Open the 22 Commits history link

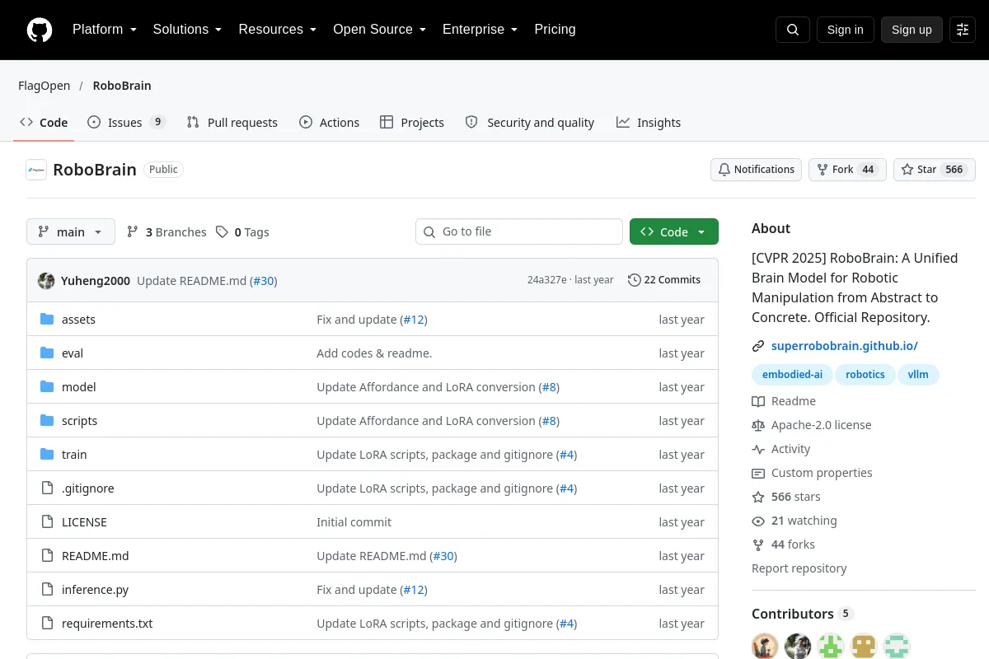[664, 280]
